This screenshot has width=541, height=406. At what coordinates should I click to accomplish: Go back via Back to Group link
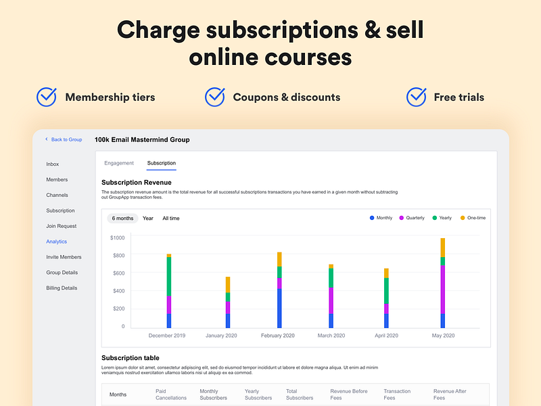66,139
